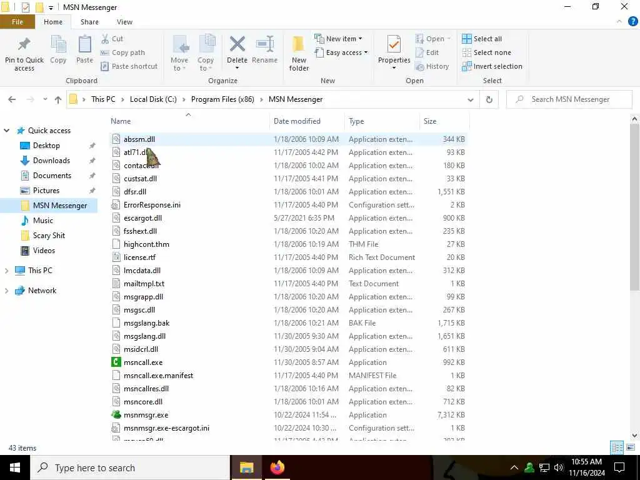
Task: Open Documents in Quick access
Action: (x=52, y=176)
